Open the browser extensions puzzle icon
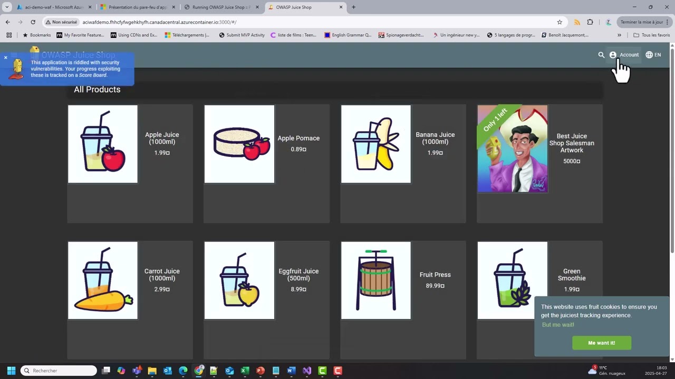Screen dimensions: 675x379 [590, 22]
